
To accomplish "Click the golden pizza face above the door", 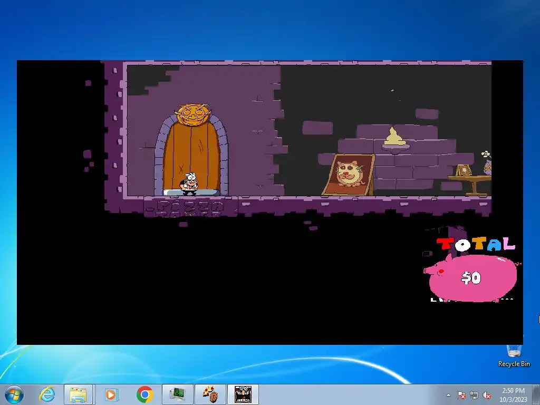I will point(192,114).
